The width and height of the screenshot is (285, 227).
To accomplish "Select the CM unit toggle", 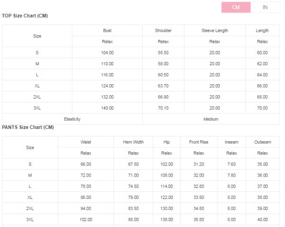I will pos(236,7).
